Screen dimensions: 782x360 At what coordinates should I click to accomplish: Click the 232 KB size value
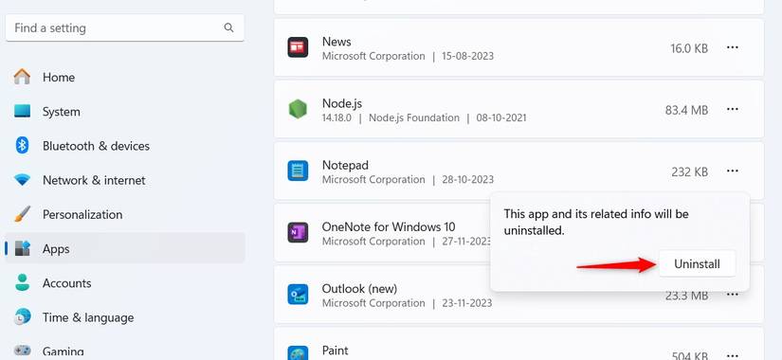pos(689,172)
